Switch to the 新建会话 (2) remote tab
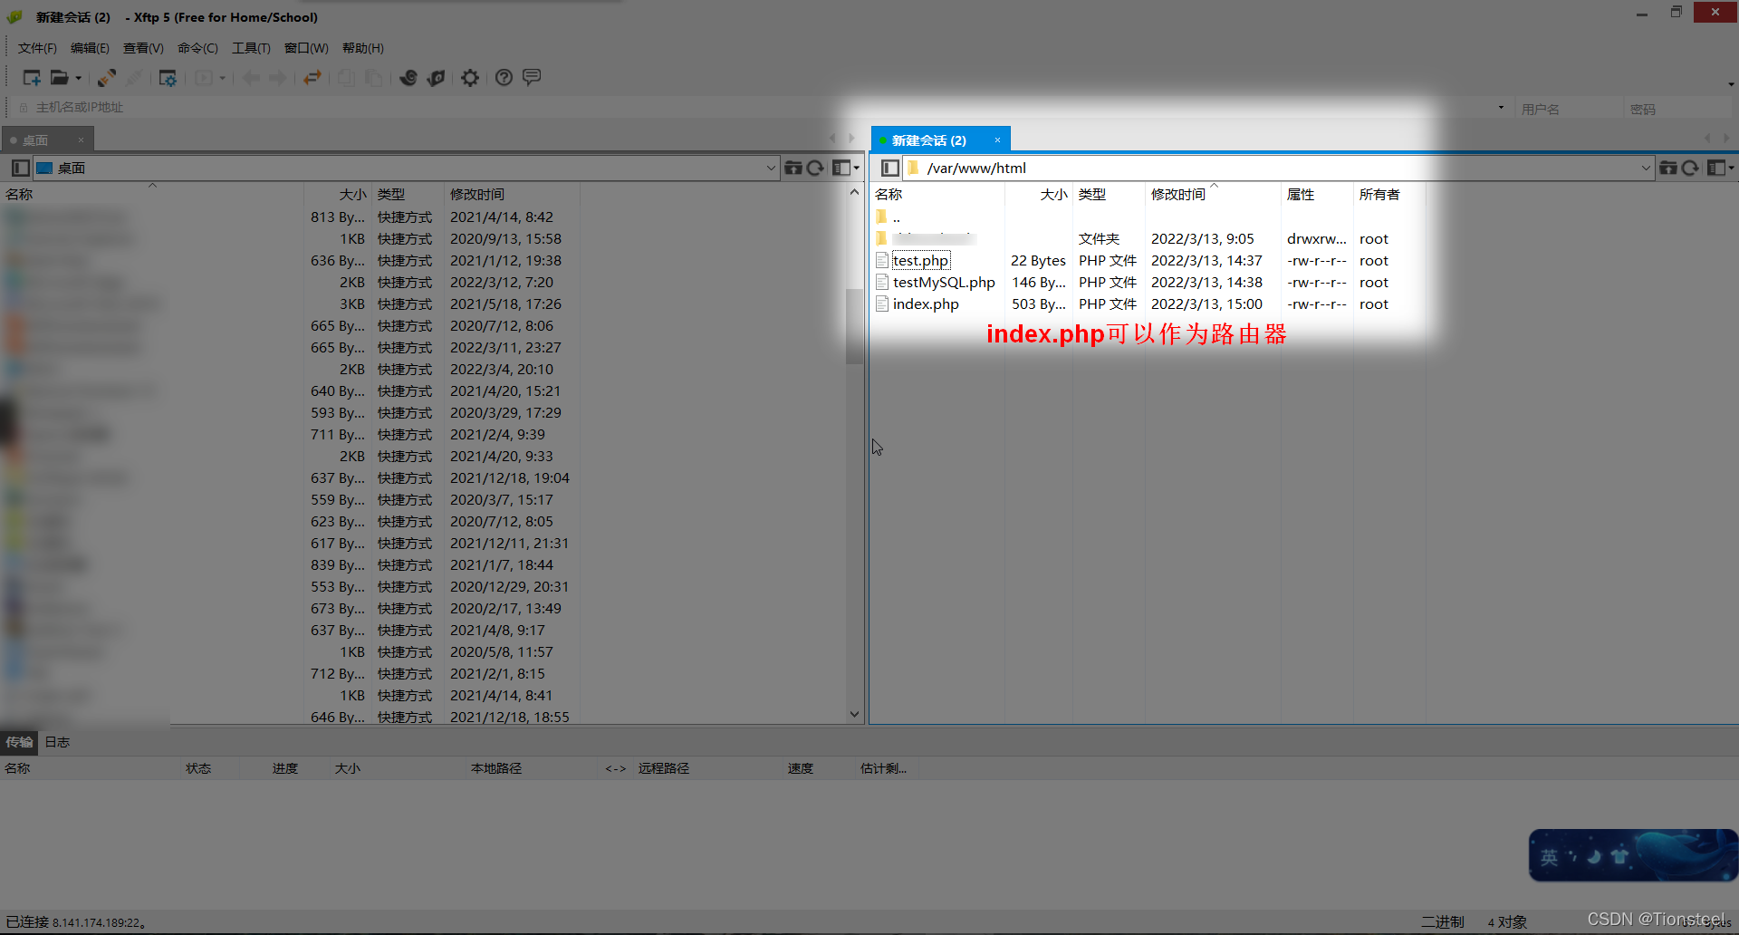1739x935 pixels. coord(929,140)
